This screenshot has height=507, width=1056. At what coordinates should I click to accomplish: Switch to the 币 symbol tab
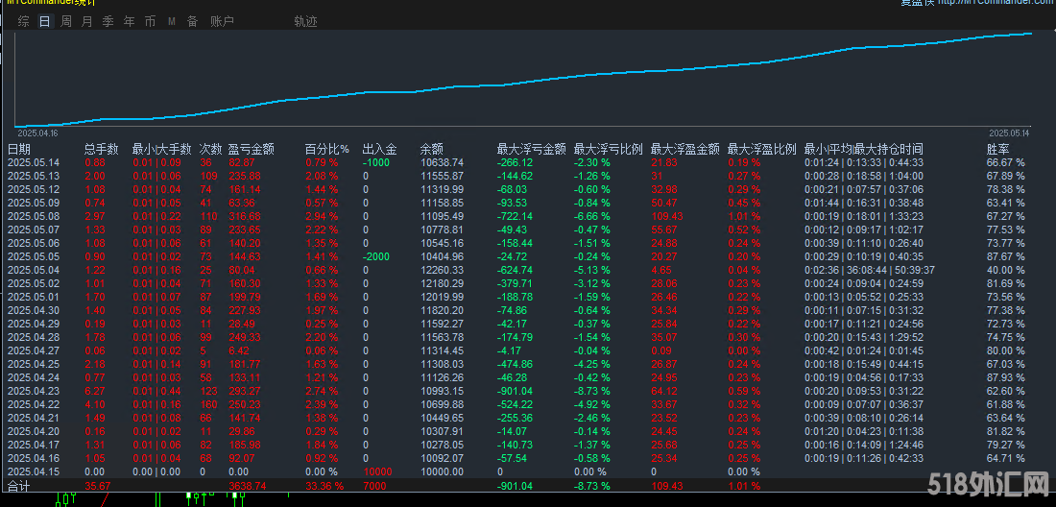[150, 21]
